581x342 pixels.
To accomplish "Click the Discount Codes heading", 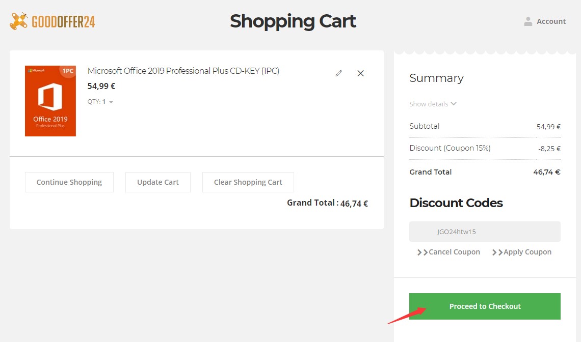I will [456, 203].
